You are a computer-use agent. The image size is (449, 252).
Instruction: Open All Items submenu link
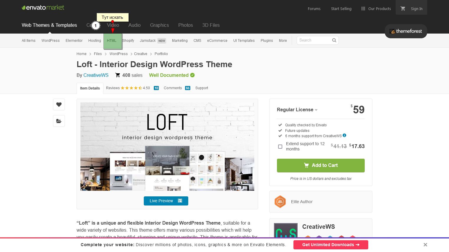pyautogui.click(x=29, y=41)
